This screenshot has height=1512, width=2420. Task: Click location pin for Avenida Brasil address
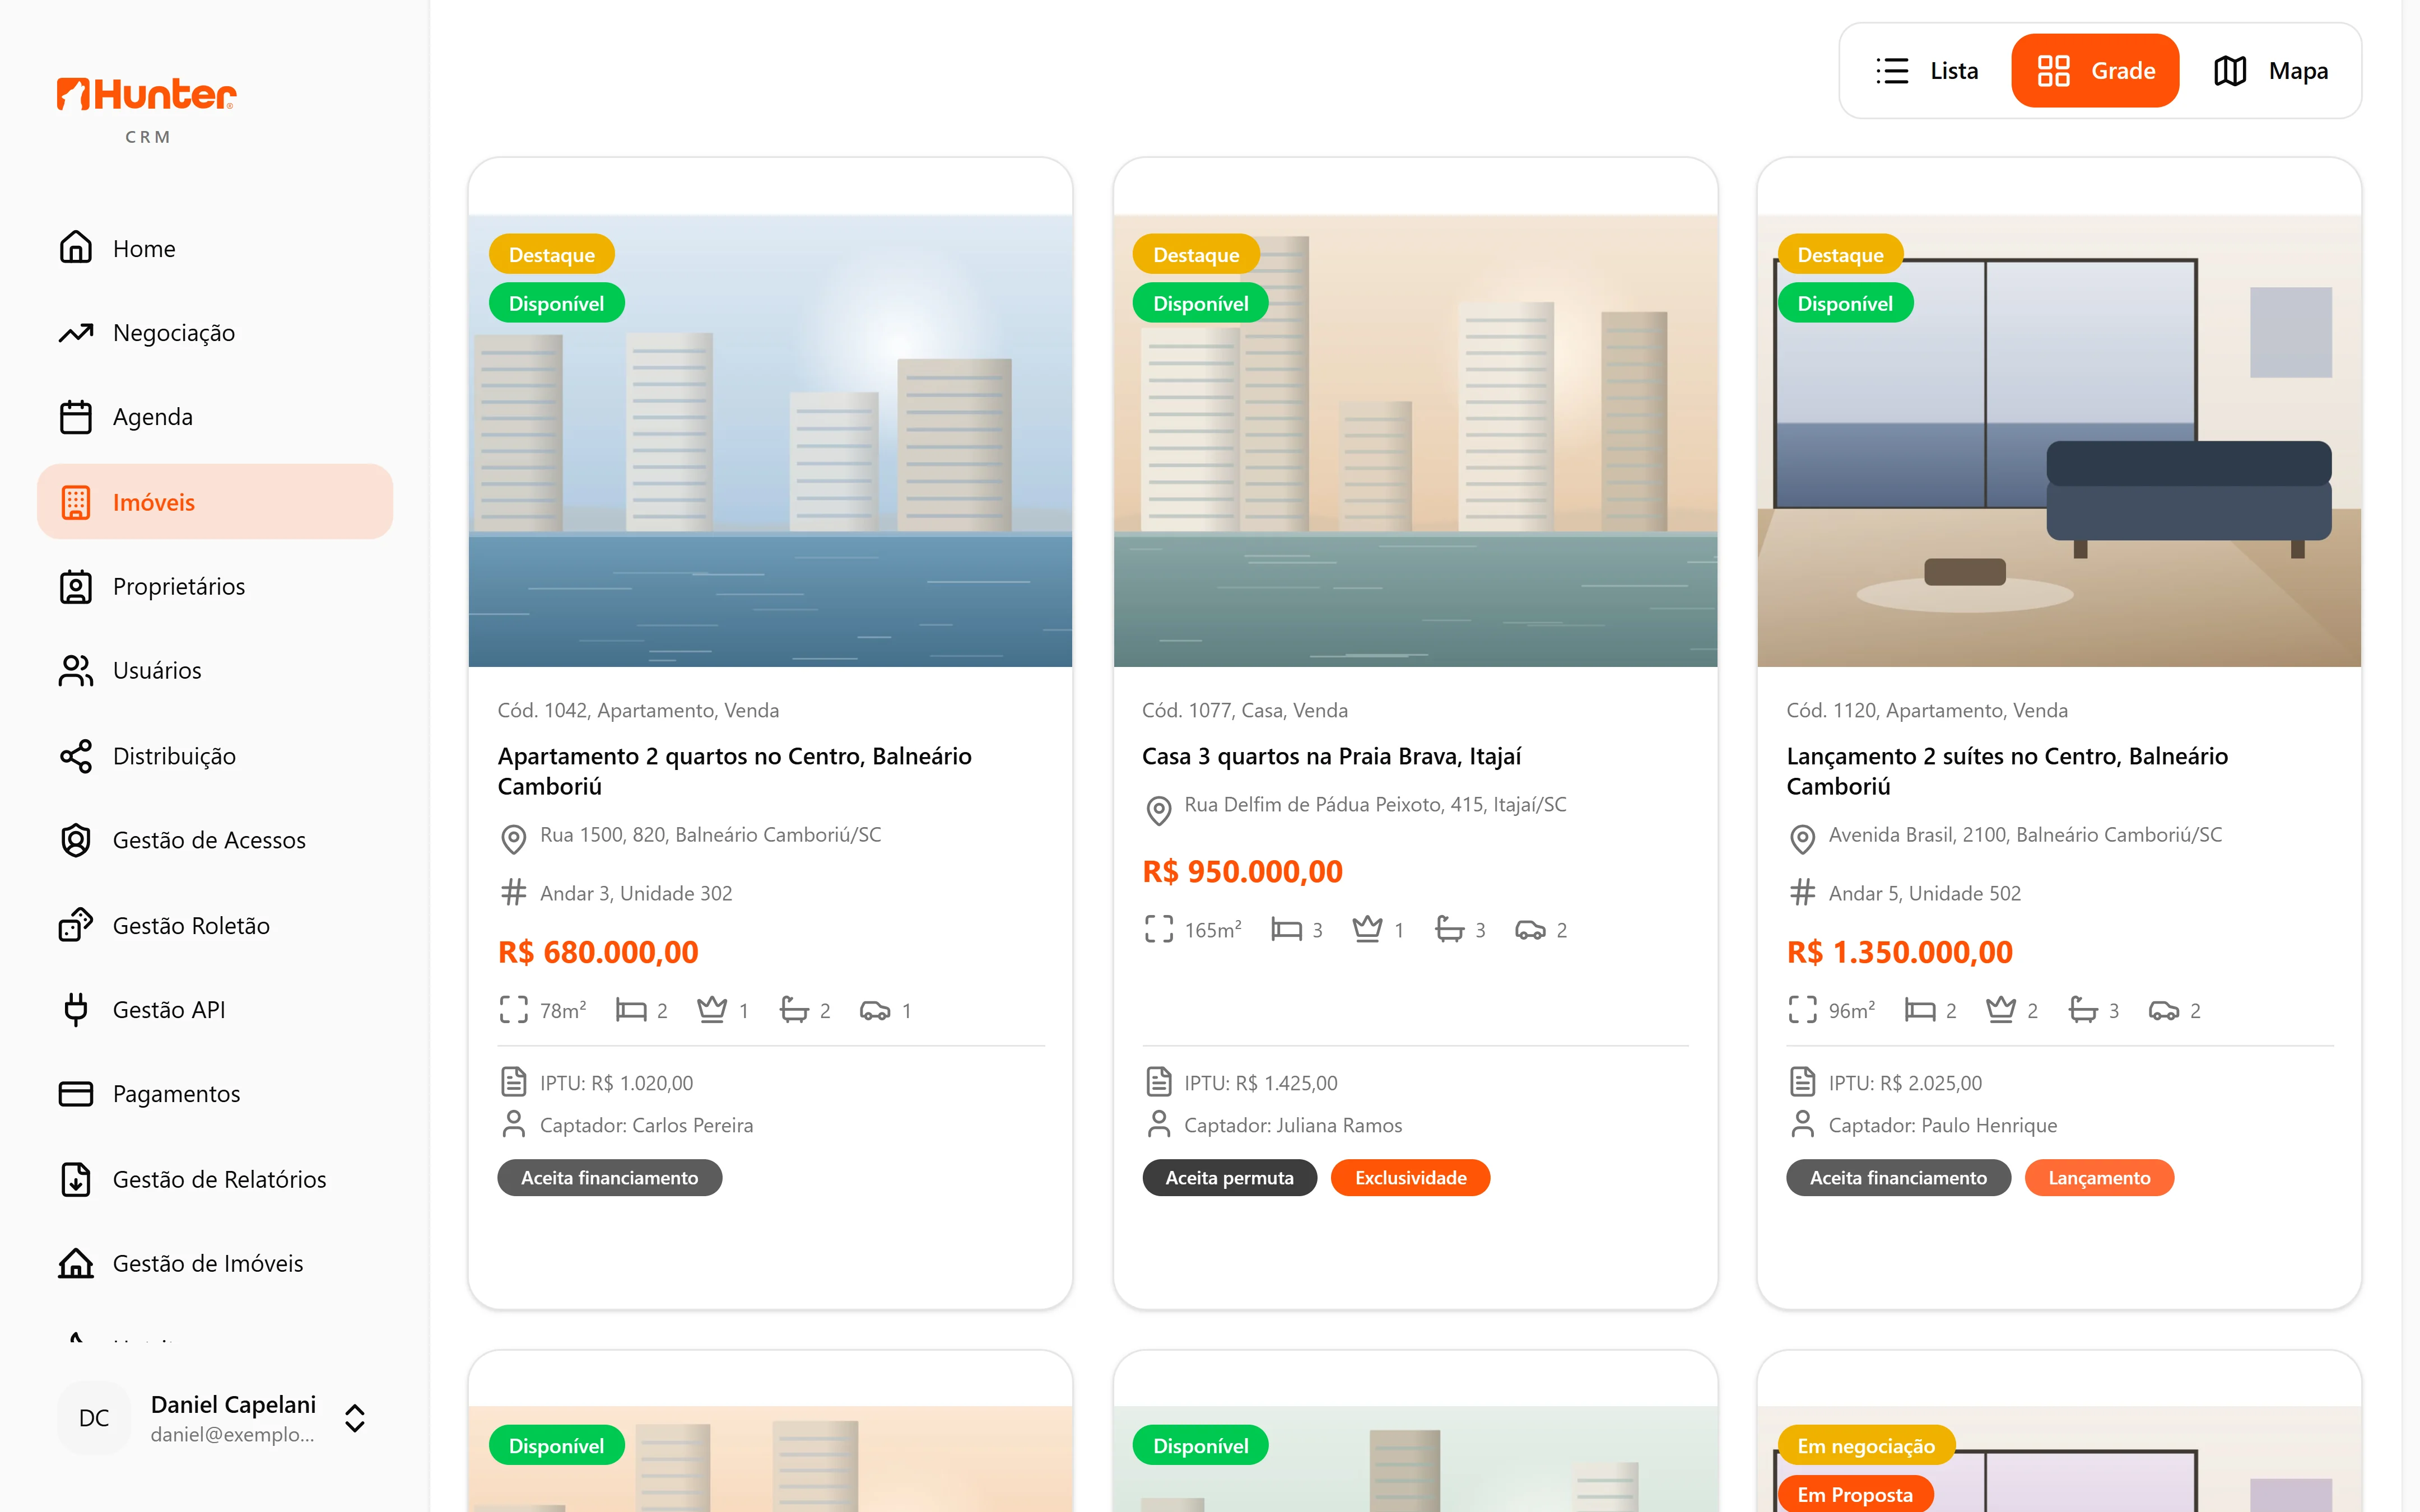[x=1802, y=838]
